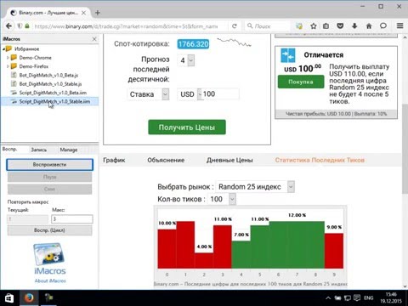Click the stake amount field showing 100

[x=220, y=94]
